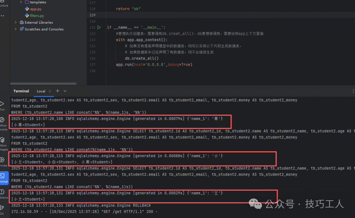Open the terminal tab list dropdown chevron
The image size is (355, 218).
(65, 91)
